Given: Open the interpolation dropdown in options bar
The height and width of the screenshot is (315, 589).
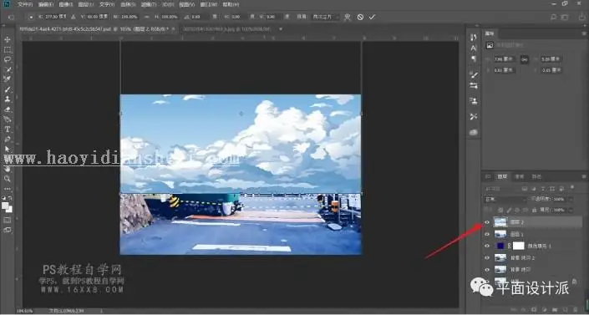Looking at the screenshot, I should pos(325,17).
